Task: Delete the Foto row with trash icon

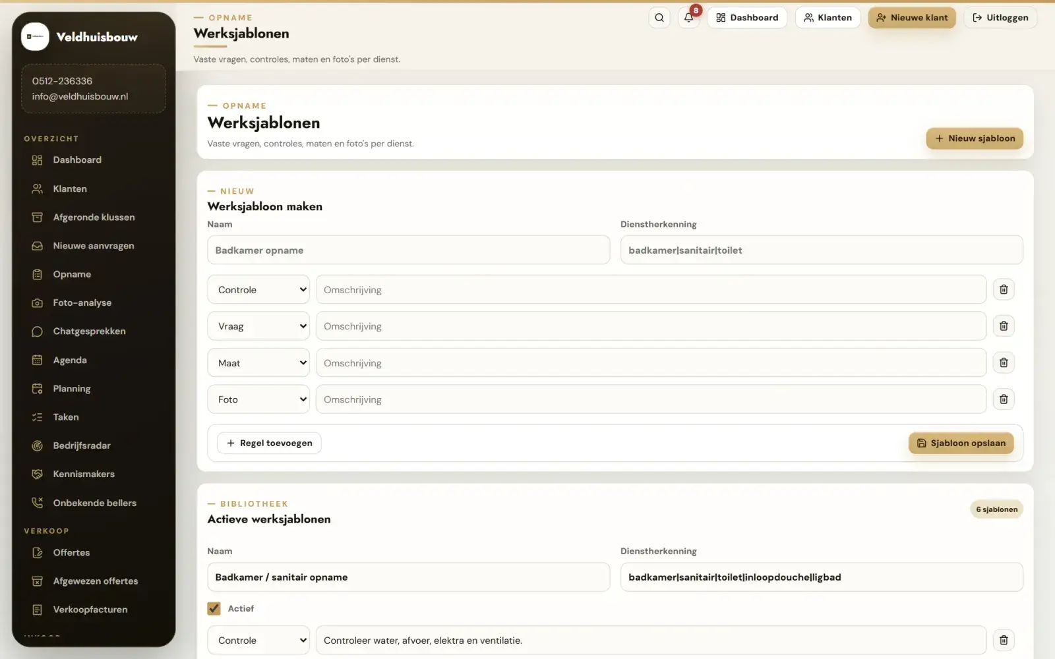Action: (1004, 399)
